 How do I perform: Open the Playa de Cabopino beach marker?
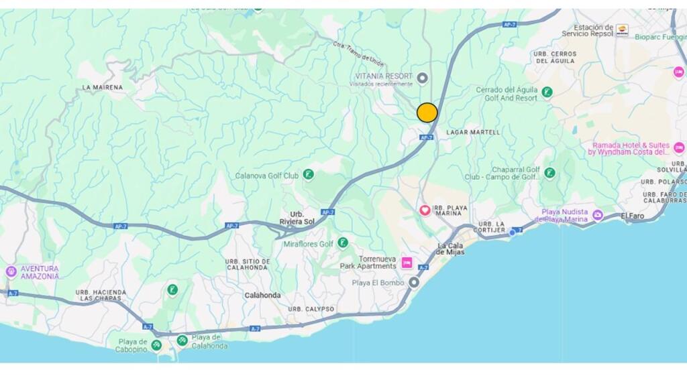[x=156, y=345]
